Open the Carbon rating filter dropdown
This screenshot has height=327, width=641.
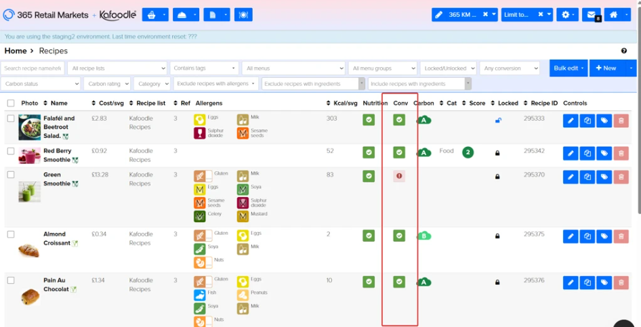point(107,84)
